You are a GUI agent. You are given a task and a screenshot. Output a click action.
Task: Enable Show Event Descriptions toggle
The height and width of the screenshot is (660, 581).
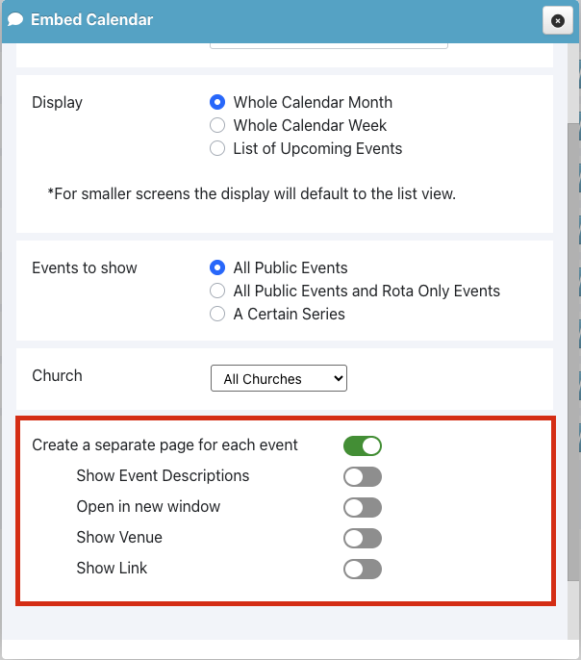(x=363, y=476)
